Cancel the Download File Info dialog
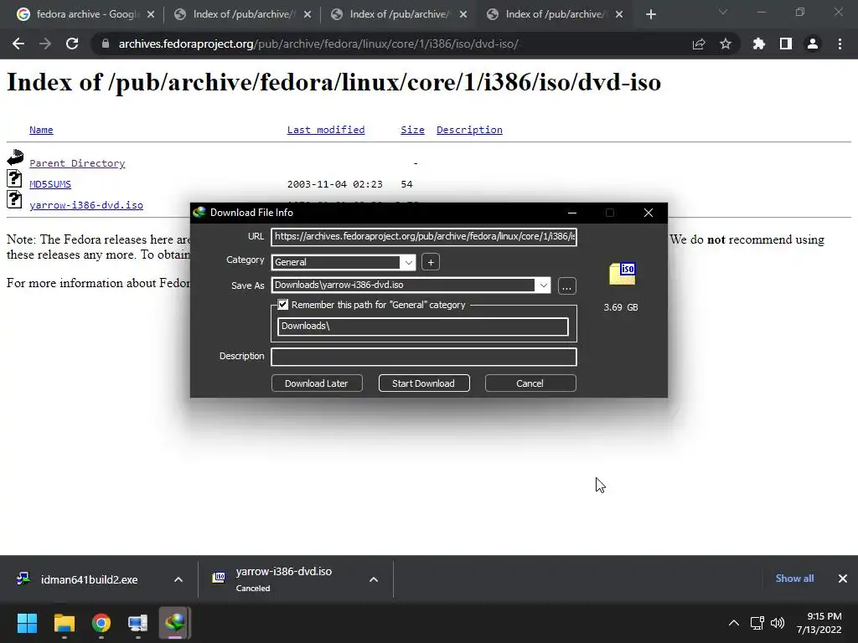The width and height of the screenshot is (858, 643). click(x=530, y=383)
